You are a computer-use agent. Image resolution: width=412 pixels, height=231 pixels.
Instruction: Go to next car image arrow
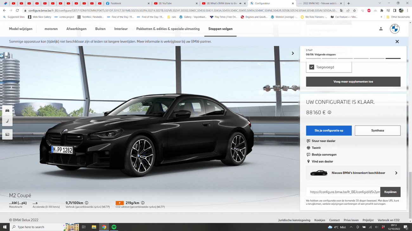pyautogui.click(x=293, y=53)
